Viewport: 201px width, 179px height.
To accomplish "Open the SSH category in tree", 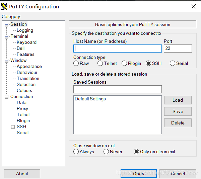I will [21, 126].
